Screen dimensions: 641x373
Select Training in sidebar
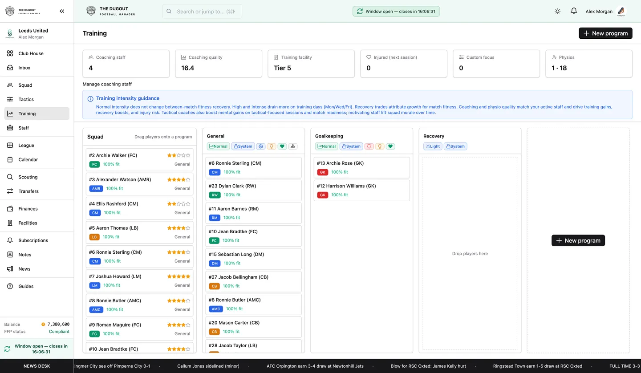37,114
